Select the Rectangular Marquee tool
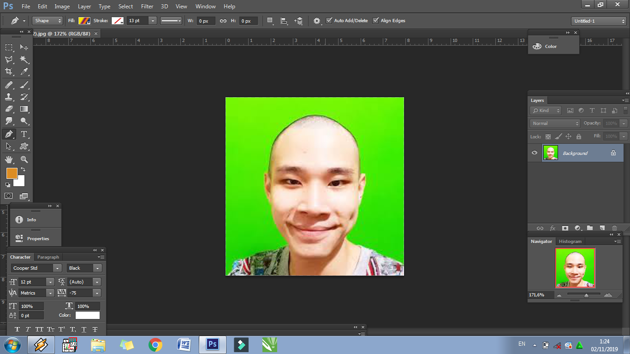 [x=9, y=47]
